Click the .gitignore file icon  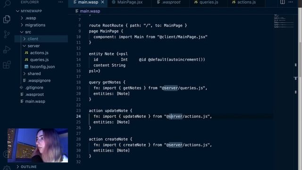click(21, 87)
